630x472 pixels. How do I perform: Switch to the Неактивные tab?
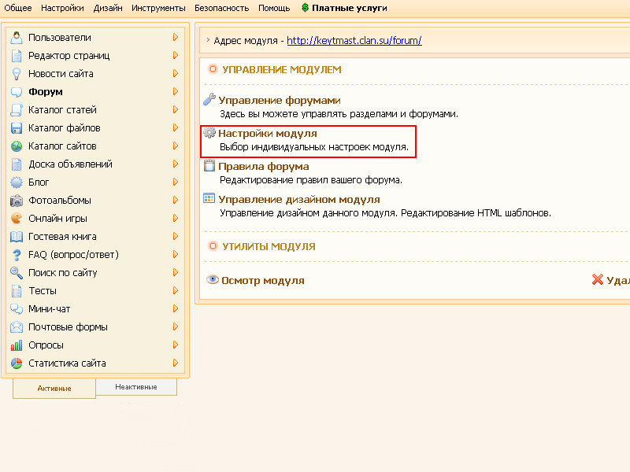click(135, 387)
